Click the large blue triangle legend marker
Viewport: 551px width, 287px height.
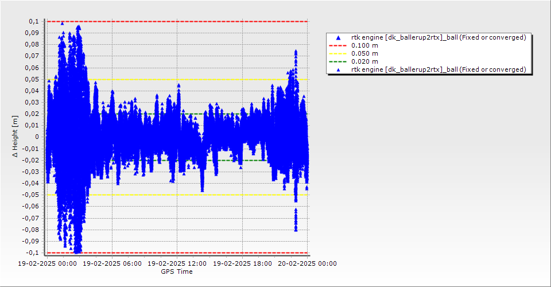pyautogui.click(x=338, y=37)
